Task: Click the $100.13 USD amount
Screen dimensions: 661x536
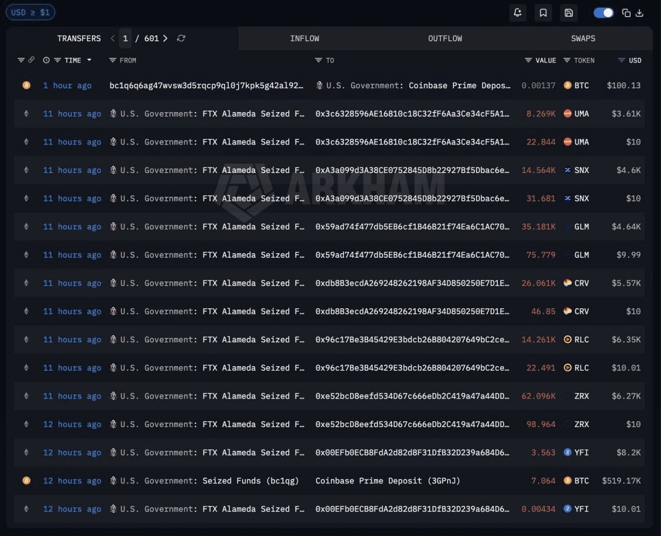Action: click(624, 85)
